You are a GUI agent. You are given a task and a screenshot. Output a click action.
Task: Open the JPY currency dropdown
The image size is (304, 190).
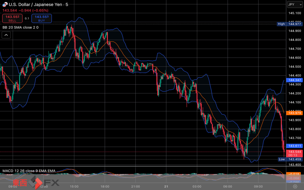coord(295,5)
